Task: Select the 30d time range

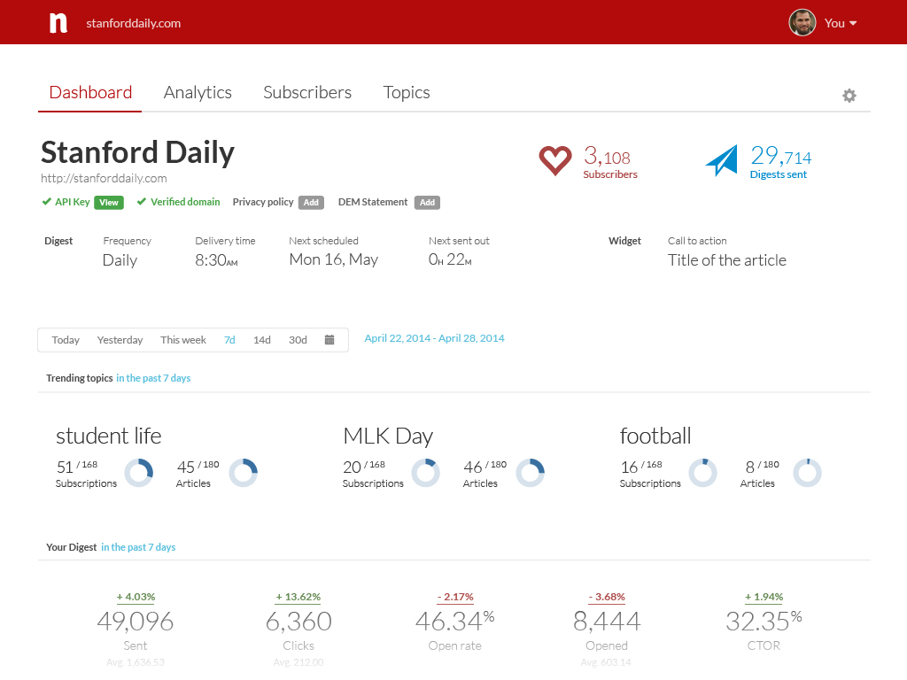Action: click(298, 340)
